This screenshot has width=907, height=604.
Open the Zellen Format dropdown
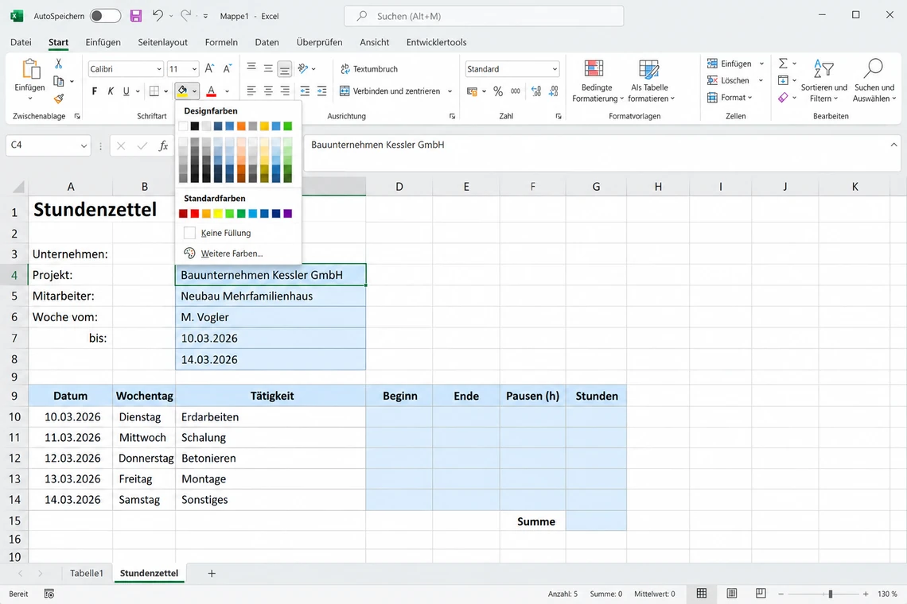pyautogui.click(x=730, y=98)
